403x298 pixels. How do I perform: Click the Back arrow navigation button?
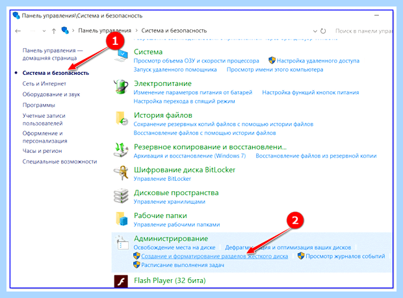[18, 31]
